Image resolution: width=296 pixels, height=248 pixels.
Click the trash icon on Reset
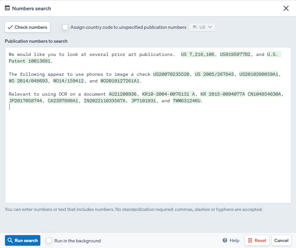tap(250, 240)
